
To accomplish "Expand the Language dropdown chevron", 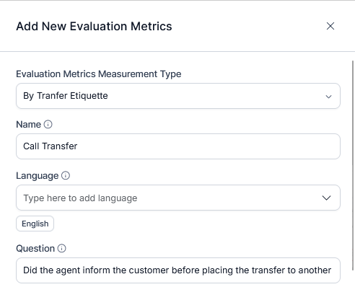I will 326,198.
